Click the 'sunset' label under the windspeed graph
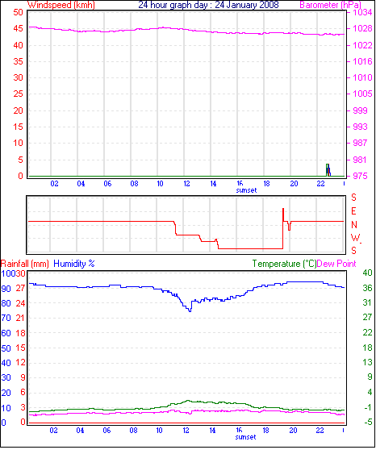This screenshot has height=454, width=376. click(x=247, y=190)
